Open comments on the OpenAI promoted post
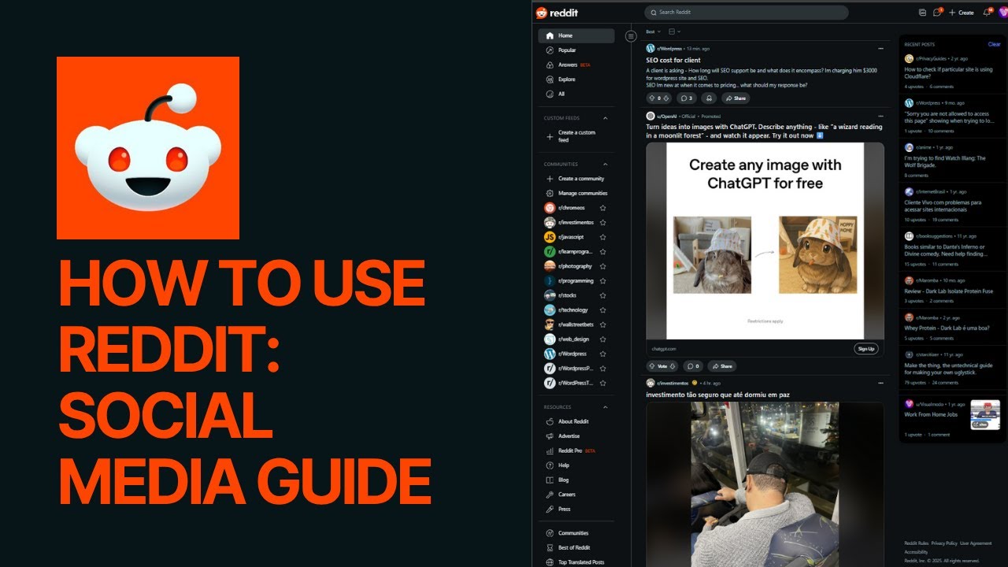This screenshot has height=567, width=1008. (692, 366)
